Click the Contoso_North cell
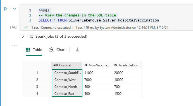The height and width of the screenshot is (106, 193). pos(67,87)
